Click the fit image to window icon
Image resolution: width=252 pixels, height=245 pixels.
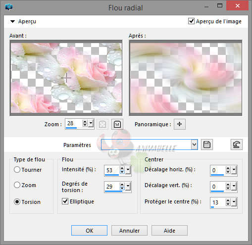coord(102,124)
